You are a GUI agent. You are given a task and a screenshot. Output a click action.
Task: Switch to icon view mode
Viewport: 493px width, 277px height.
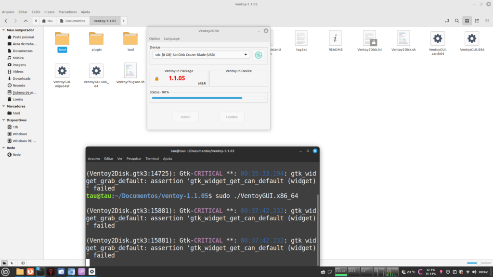(467, 21)
